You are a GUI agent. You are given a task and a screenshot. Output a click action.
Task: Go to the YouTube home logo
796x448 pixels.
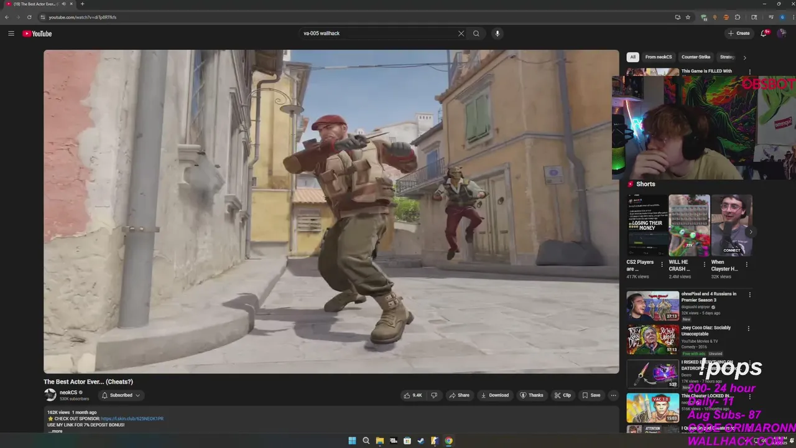37,34
